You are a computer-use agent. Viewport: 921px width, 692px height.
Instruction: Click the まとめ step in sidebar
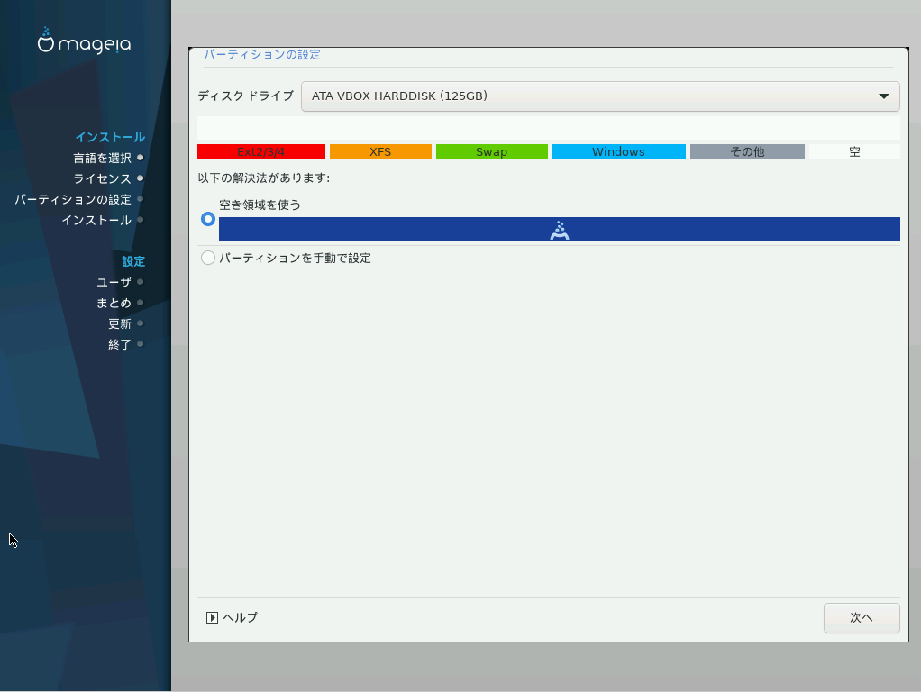114,303
